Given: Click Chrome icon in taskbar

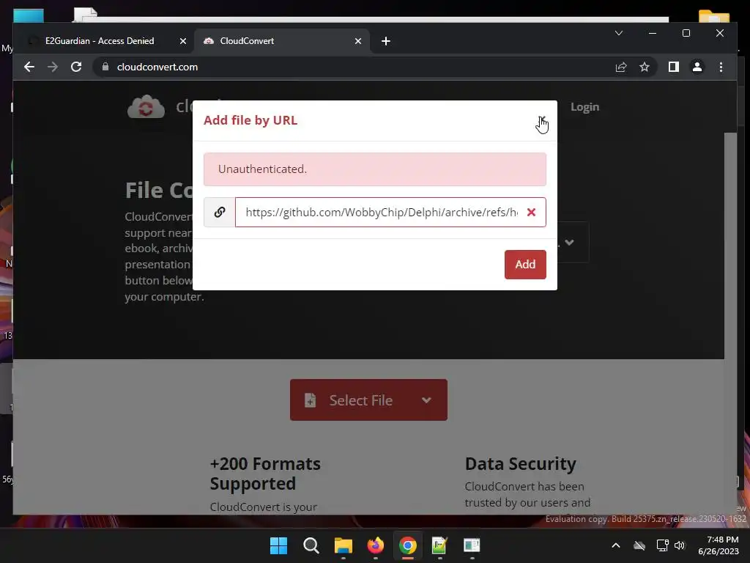Looking at the screenshot, I should [407, 545].
